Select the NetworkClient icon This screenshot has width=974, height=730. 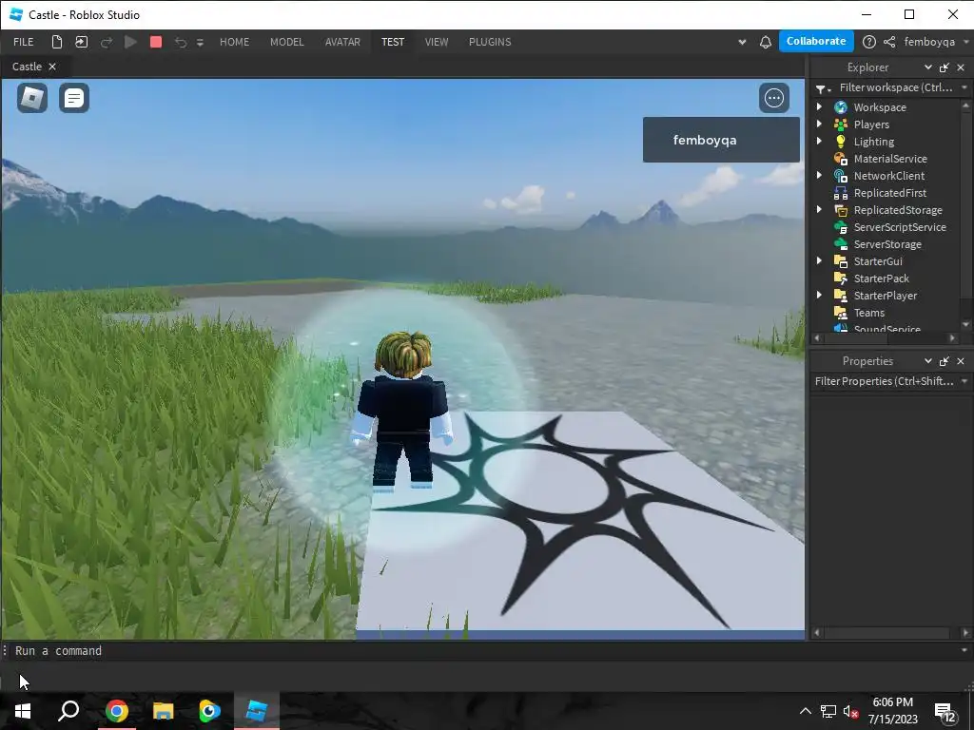(x=841, y=176)
